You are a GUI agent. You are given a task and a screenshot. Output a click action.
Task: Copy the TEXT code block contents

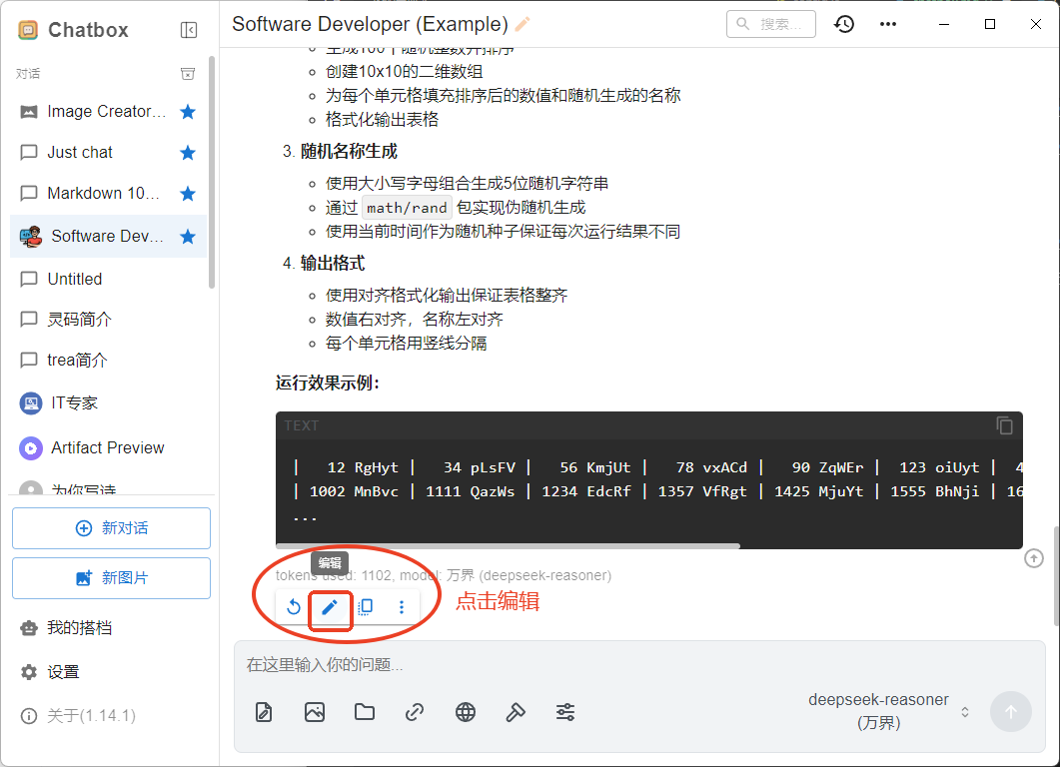1004,425
